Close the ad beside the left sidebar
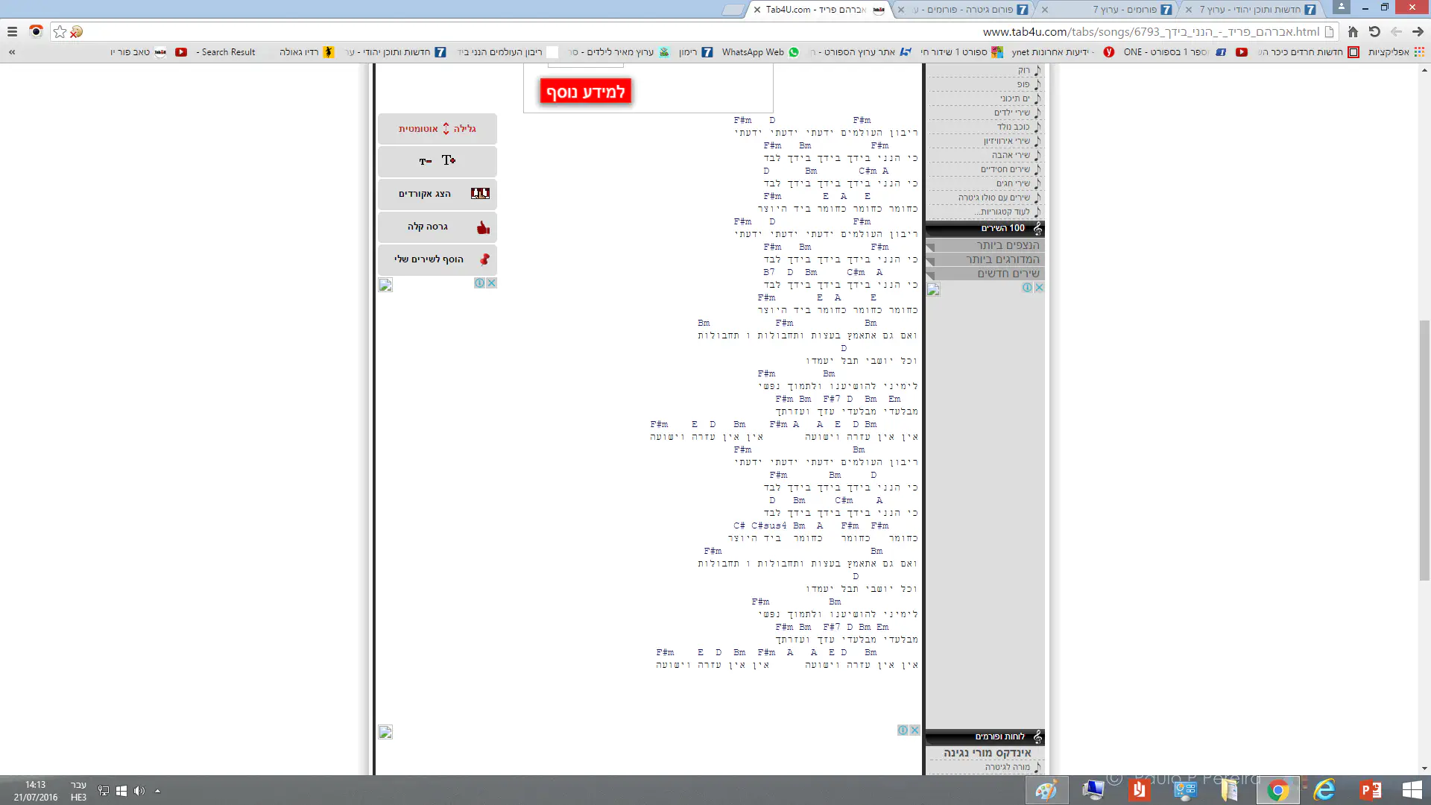The image size is (1431, 805). click(491, 283)
